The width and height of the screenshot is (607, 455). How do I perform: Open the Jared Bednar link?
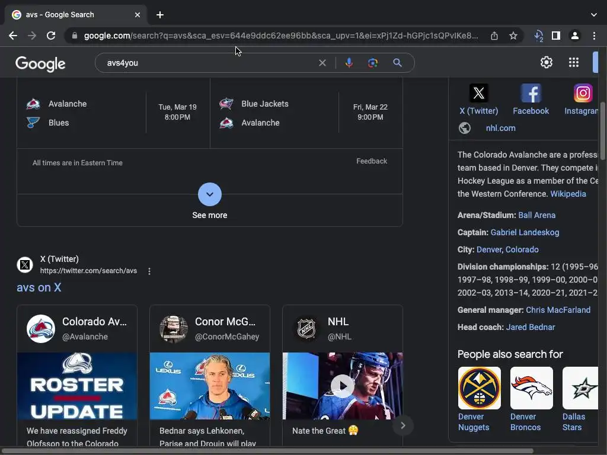[531, 327]
